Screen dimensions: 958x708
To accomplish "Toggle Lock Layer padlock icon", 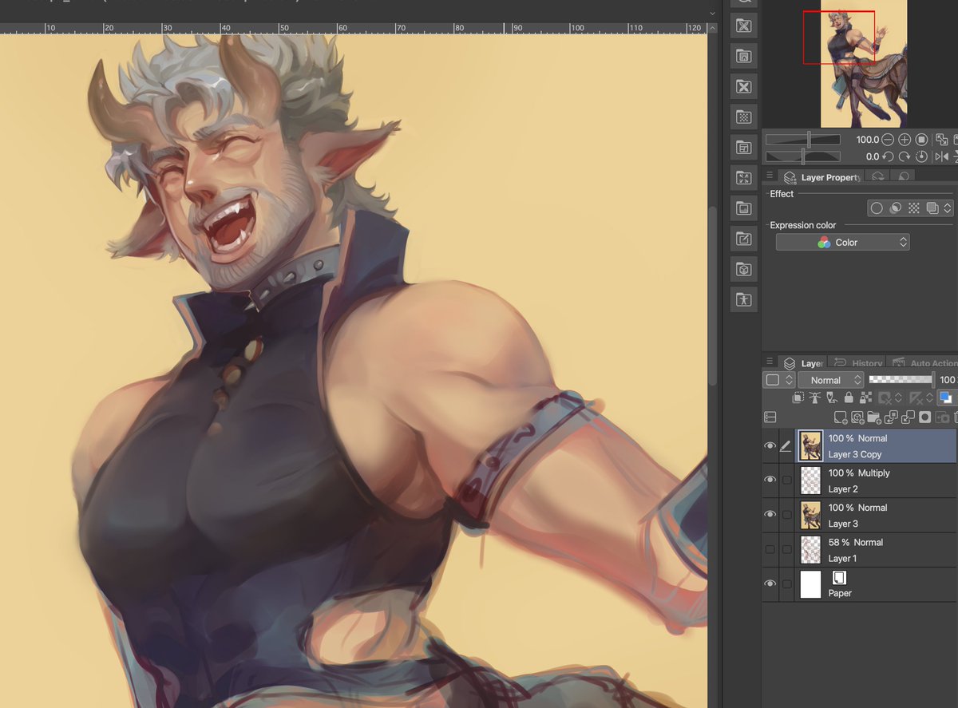I will 849,398.
